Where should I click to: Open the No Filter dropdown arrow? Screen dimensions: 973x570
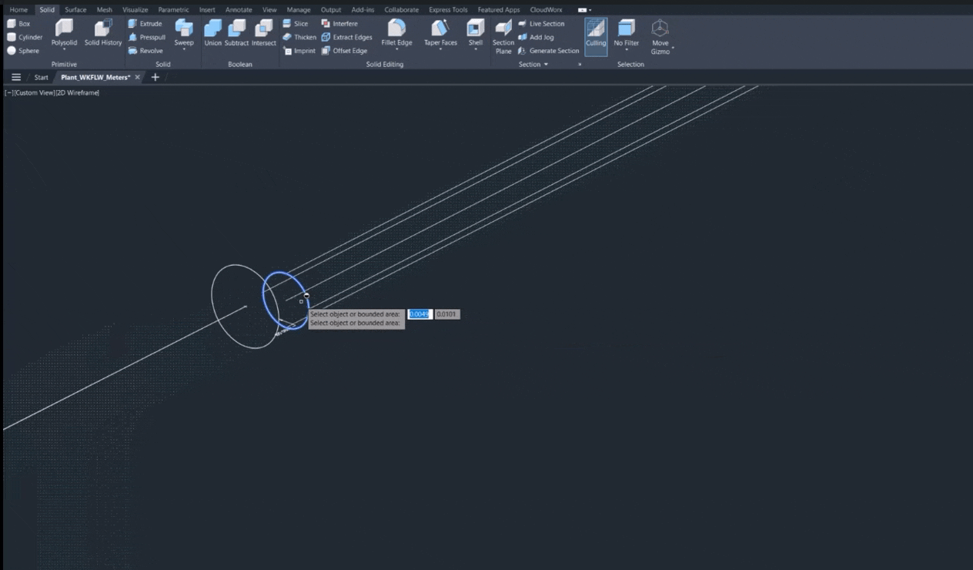(627, 50)
